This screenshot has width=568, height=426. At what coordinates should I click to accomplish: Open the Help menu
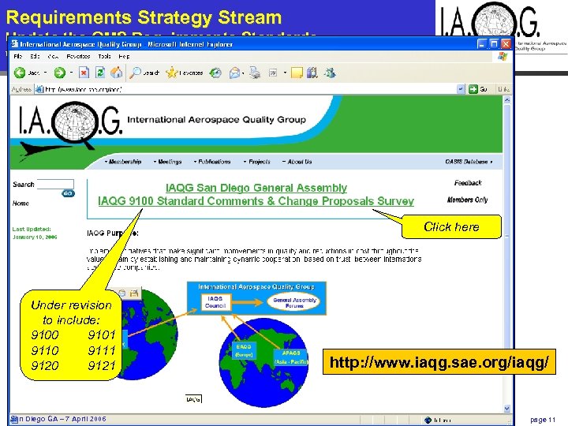[124, 56]
